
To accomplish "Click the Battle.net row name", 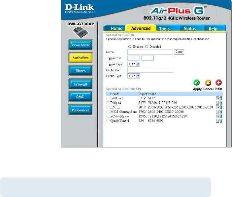I will click(x=117, y=98).
